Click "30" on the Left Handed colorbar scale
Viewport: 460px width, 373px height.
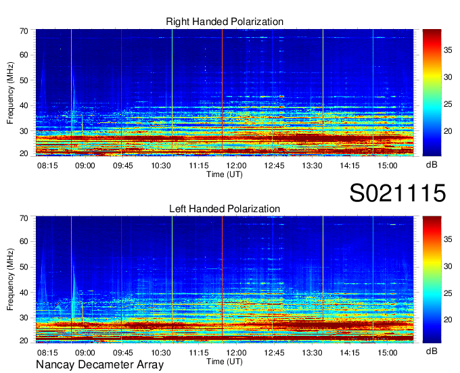pyautogui.click(x=448, y=266)
